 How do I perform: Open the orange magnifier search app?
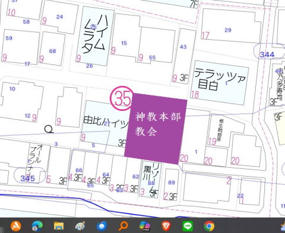tap(123, 226)
